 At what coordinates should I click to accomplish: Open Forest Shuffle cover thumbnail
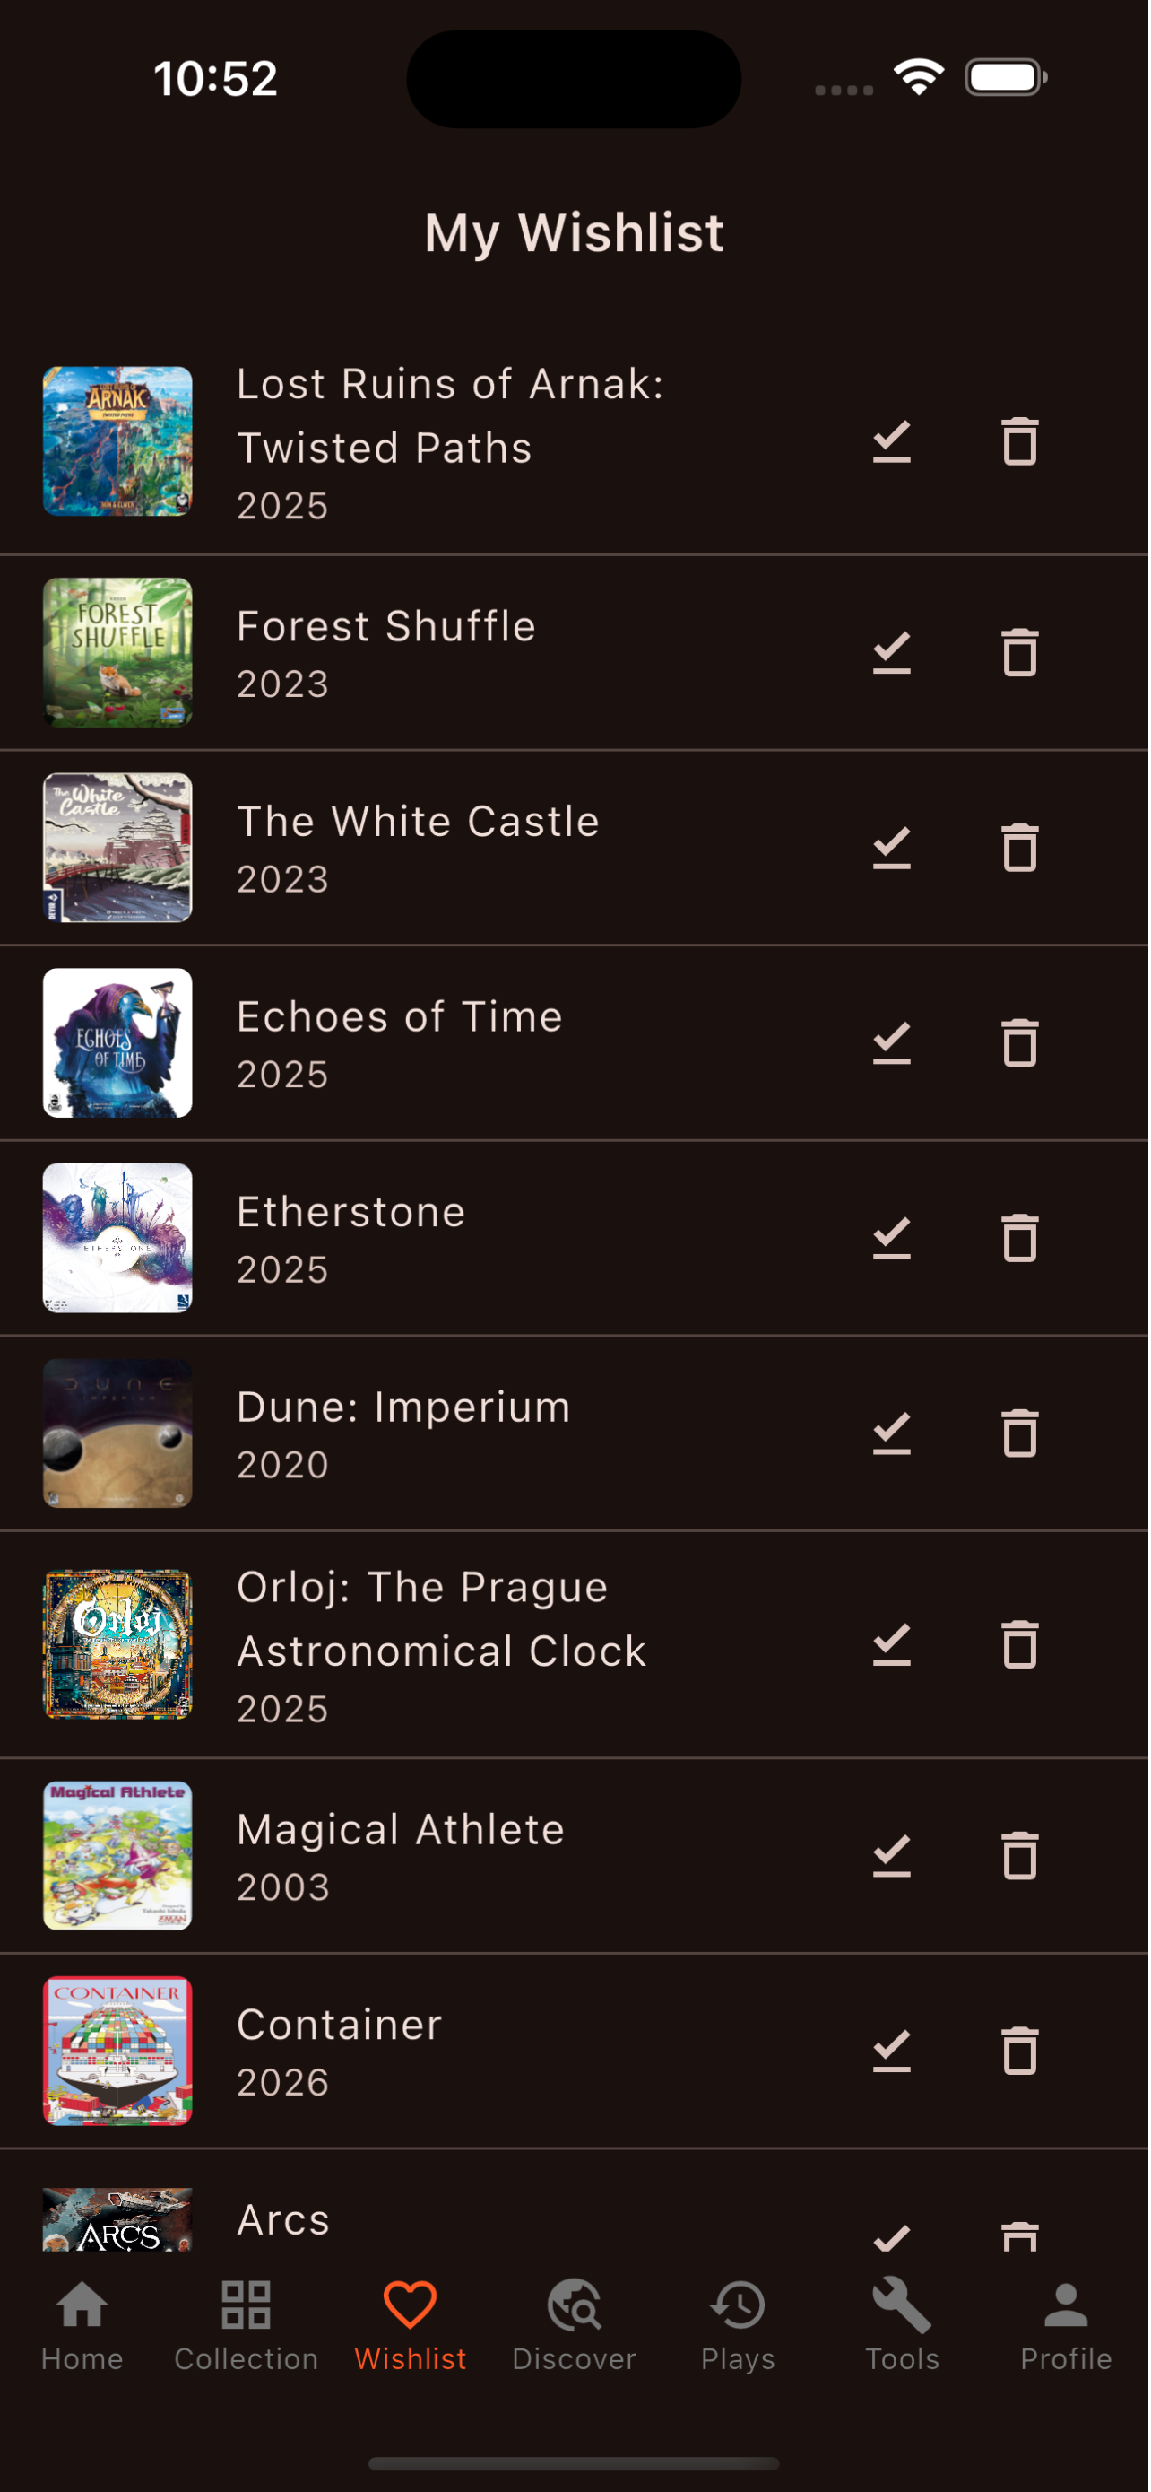118,653
